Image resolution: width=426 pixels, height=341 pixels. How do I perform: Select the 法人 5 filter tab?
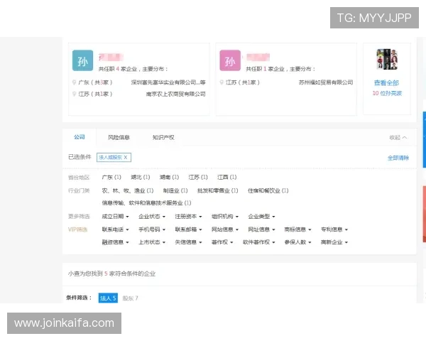[x=108, y=298]
